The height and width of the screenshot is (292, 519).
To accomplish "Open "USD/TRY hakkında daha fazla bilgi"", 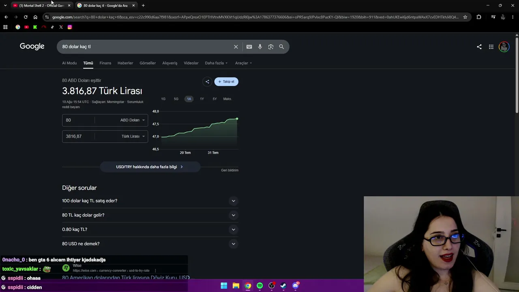I will 150,167.
